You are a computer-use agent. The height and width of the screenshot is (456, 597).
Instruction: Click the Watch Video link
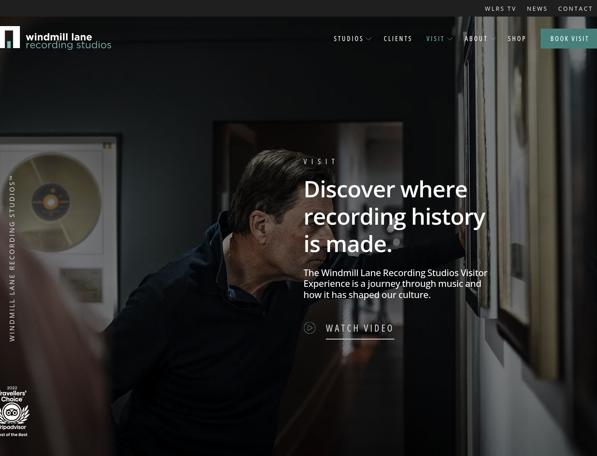point(360,328)
